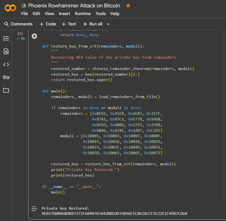
Task: Open the Find and replace sidebar icon
Action: click(x=6, y=51)
